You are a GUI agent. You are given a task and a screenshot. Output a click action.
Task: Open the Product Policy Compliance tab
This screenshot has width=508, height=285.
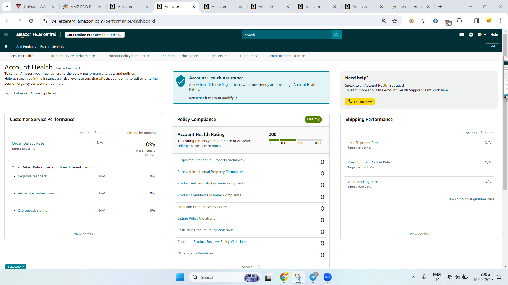tap(129, 56)
